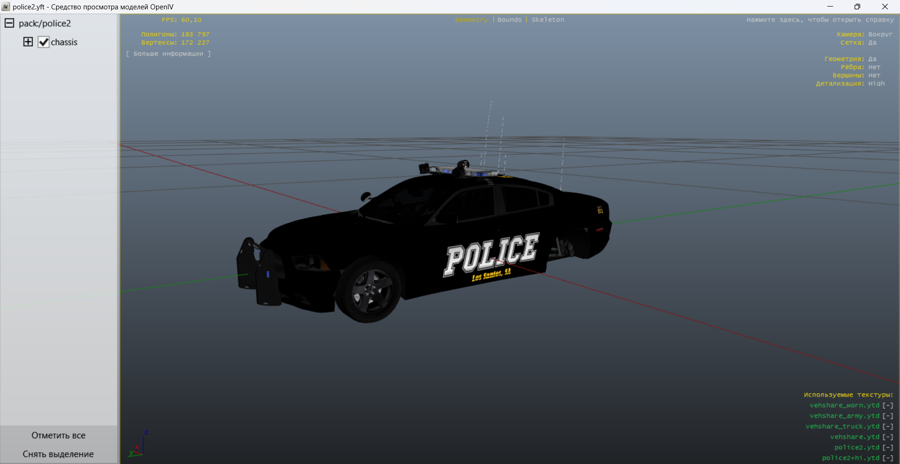
Task: Toggle the Сетка grid setting
Action: pos(872,43)
